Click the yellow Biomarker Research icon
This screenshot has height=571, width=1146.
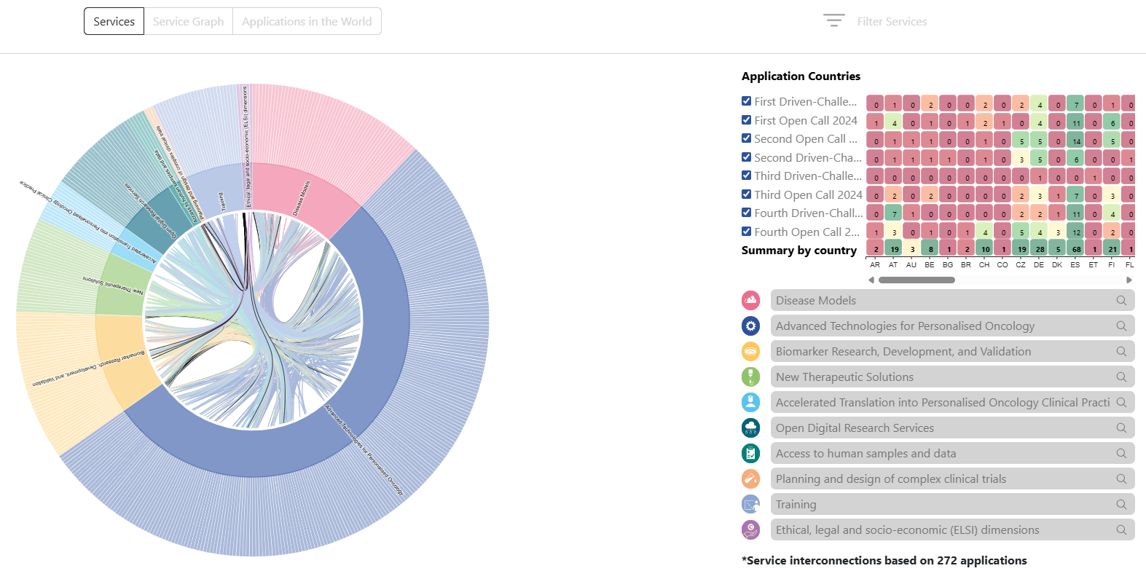pos(750,351)
